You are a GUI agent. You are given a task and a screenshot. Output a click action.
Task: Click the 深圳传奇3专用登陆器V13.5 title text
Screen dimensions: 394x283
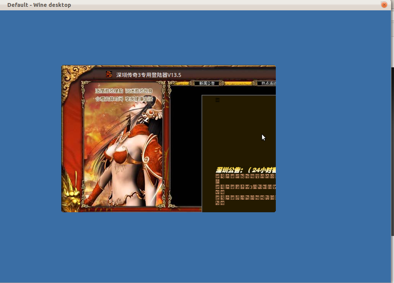[149, 75]
